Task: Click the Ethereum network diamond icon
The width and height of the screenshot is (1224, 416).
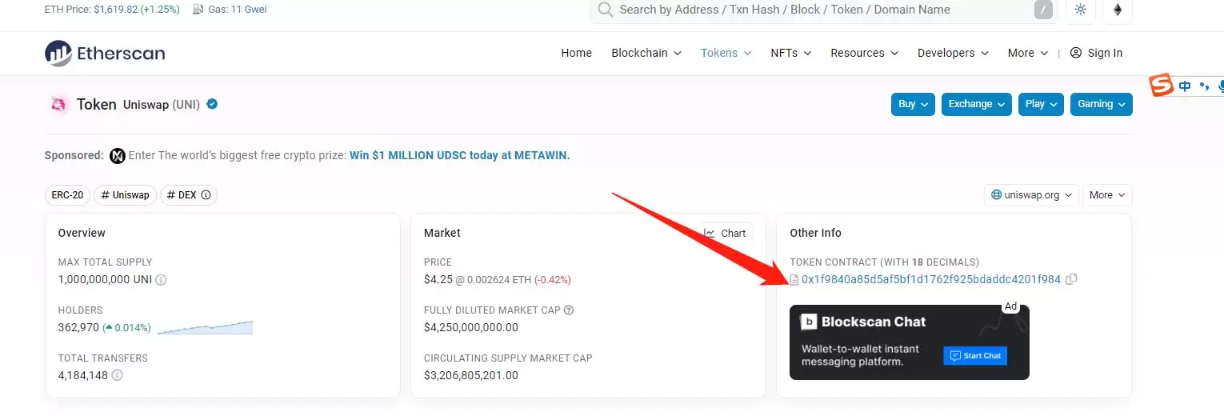Action: tap(1118, 10)
